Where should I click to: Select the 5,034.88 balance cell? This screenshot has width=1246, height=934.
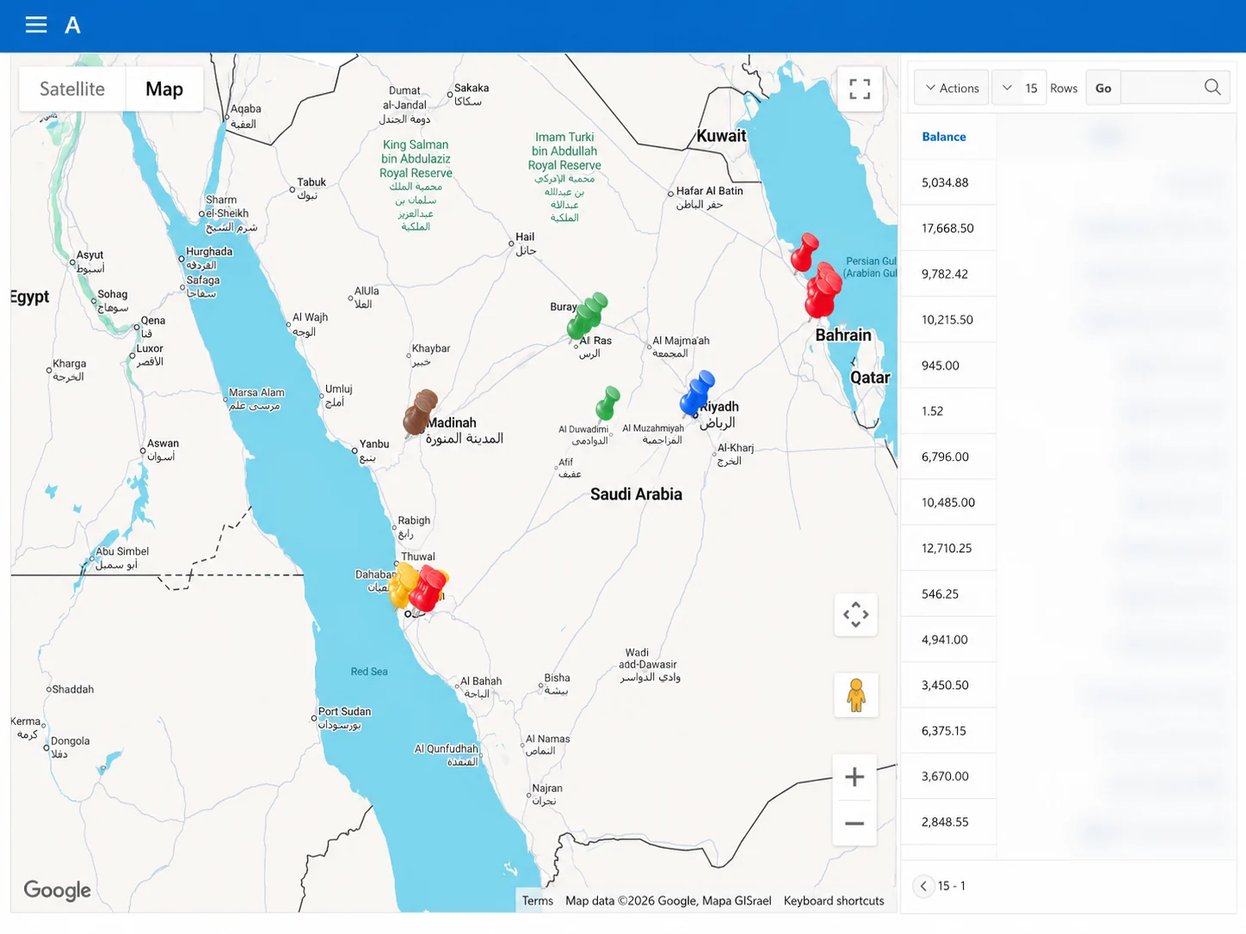[948, 182]
